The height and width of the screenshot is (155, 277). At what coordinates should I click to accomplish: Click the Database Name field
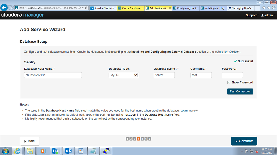point(164,75)
